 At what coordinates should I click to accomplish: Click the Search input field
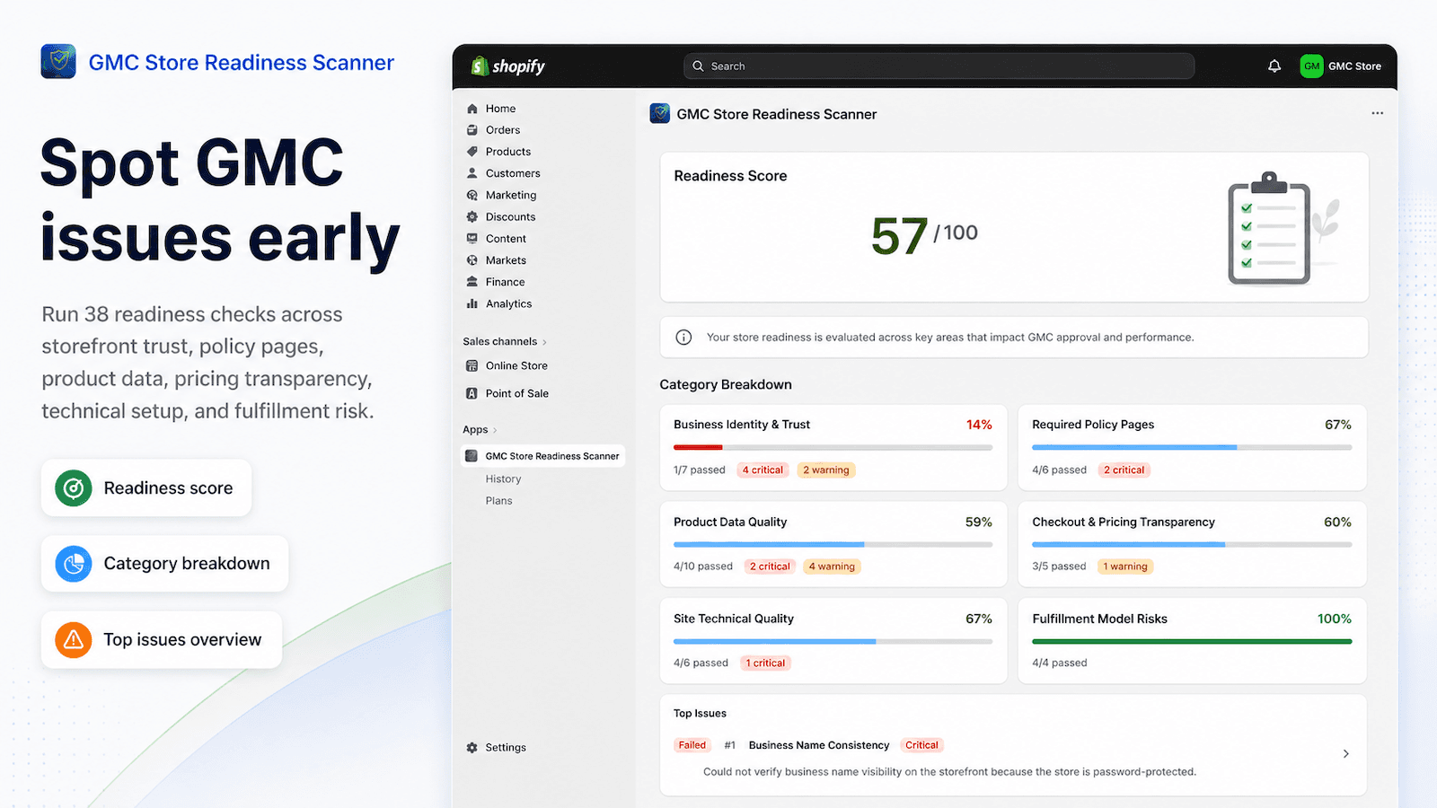[x=939, y=66]
